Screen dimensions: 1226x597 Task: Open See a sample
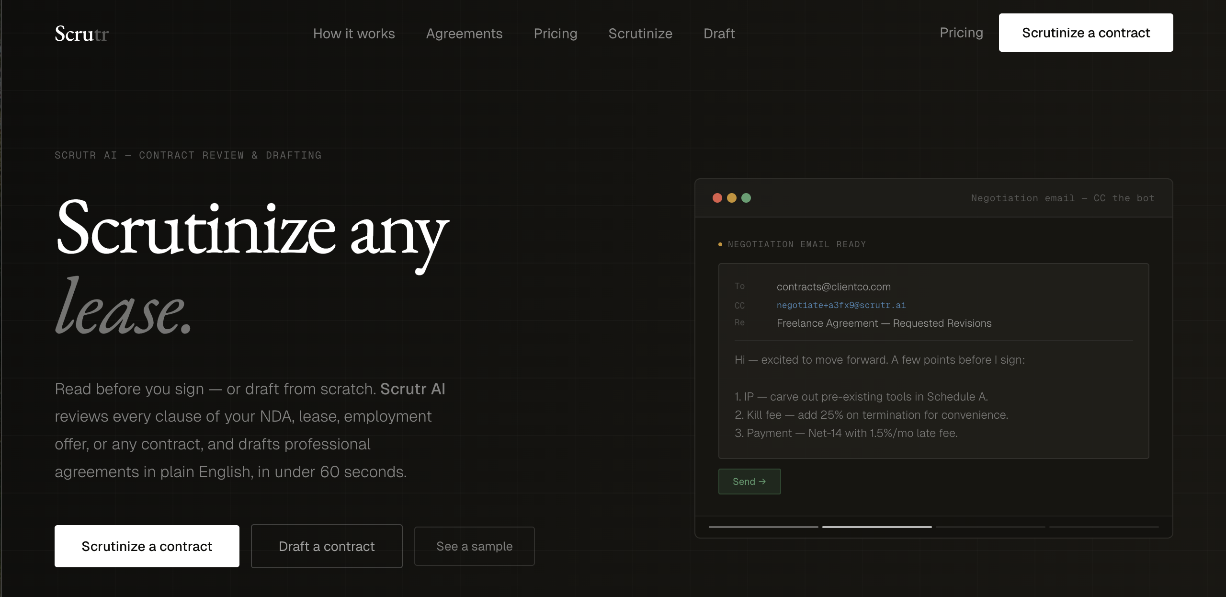[474, 546]
